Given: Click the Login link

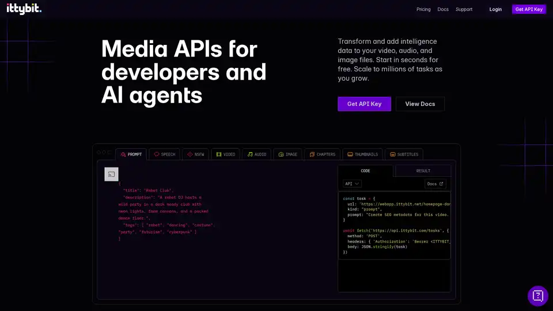Looking at the screenshot, I should tap(495, 9).
